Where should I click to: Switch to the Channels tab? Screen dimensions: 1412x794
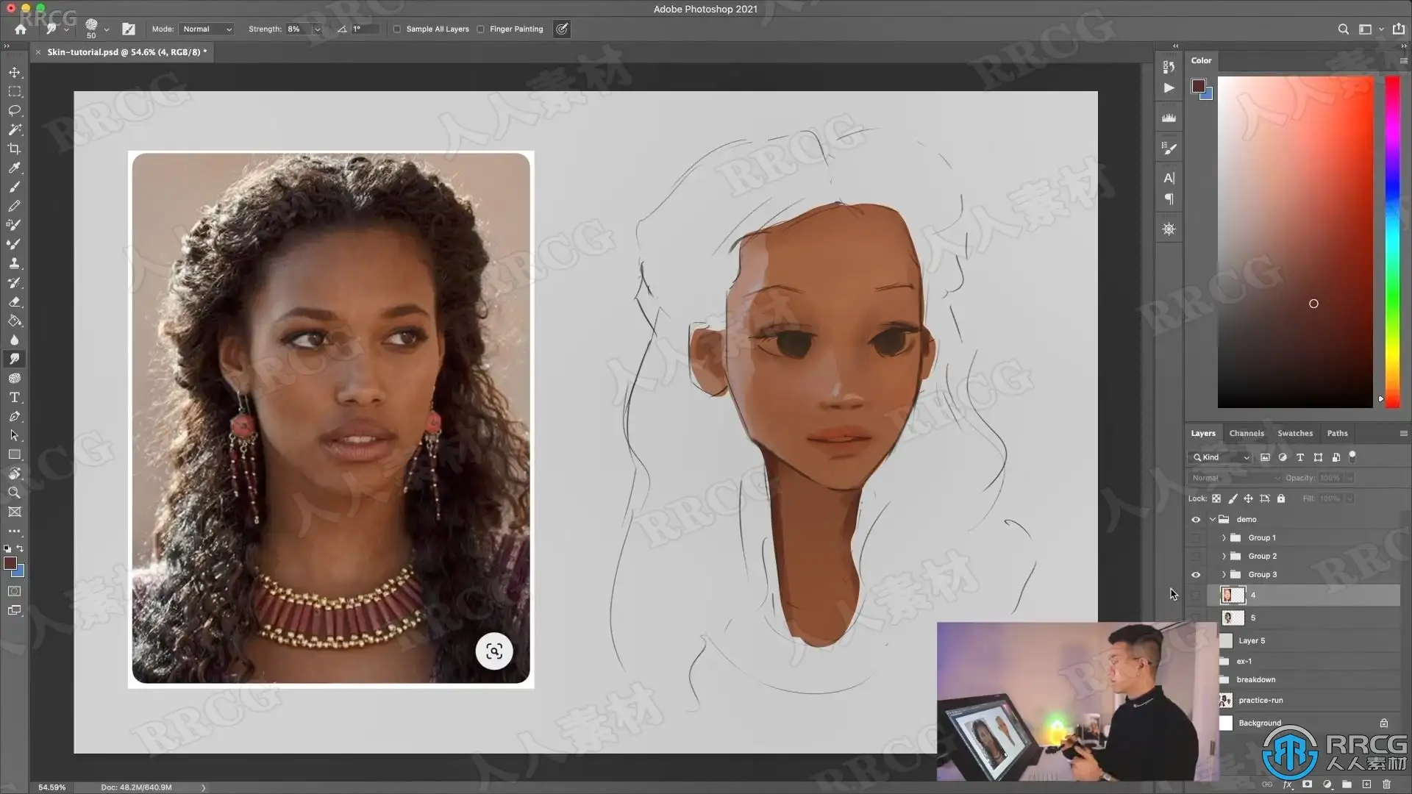click(x=1246, y=433)
